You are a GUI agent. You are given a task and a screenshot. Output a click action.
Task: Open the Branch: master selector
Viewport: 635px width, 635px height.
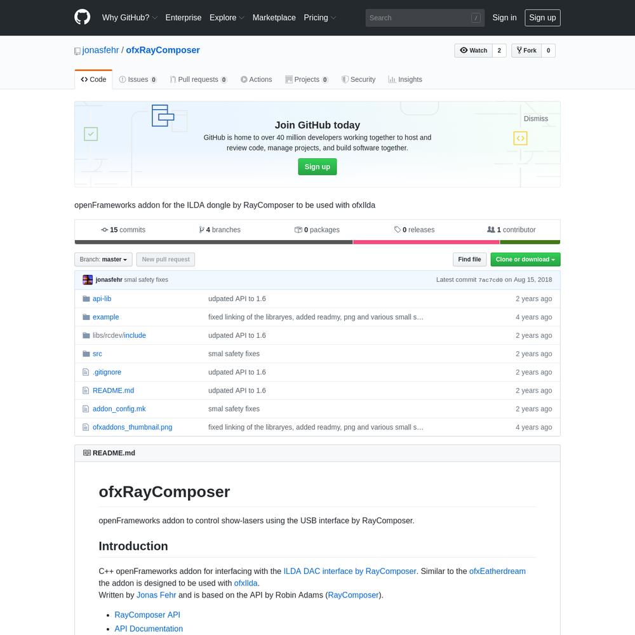[104, 260]
